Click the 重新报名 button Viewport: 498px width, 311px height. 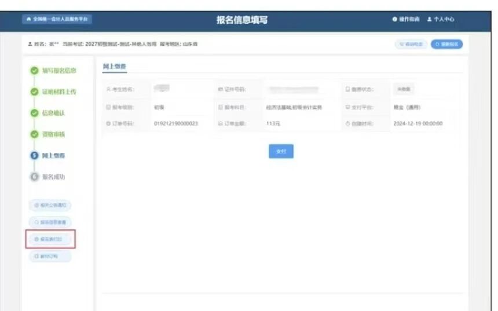pyautogui.click(x=446, y=44)
